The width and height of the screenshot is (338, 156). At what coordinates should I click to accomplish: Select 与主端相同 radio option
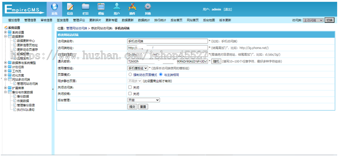coord(161,75)
